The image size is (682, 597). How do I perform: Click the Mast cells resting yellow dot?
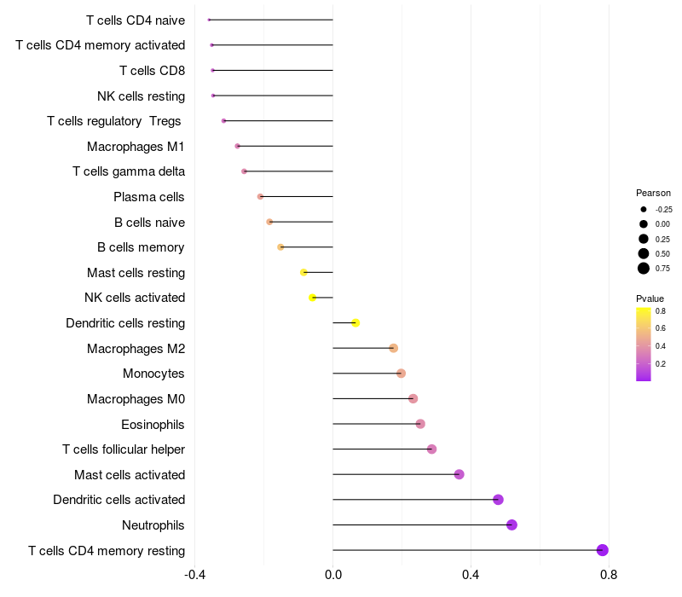pyautogui.click(x=303, y=272)
